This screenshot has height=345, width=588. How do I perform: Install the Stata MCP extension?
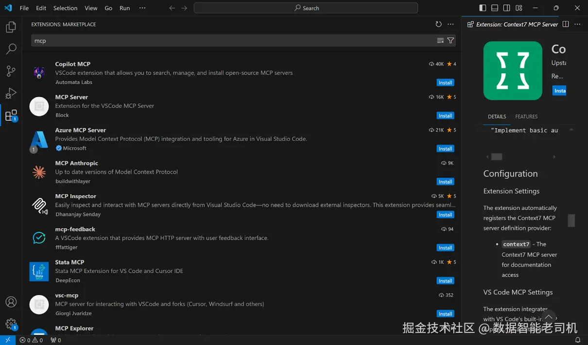click(445, 280)
